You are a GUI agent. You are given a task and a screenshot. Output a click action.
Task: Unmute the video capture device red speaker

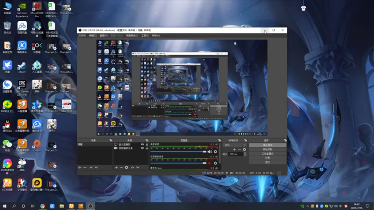[x=209, y=163]
